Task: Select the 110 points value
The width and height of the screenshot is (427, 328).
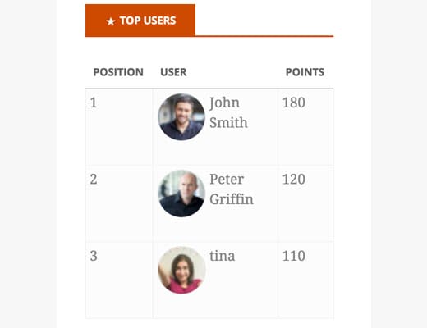Action: pyautogui.click(x=294, y=256)
